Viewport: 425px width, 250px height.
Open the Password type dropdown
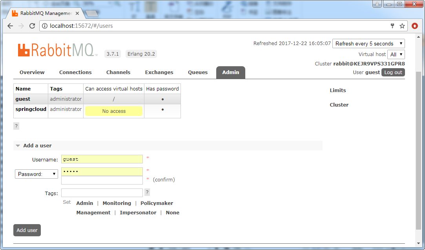36,174
